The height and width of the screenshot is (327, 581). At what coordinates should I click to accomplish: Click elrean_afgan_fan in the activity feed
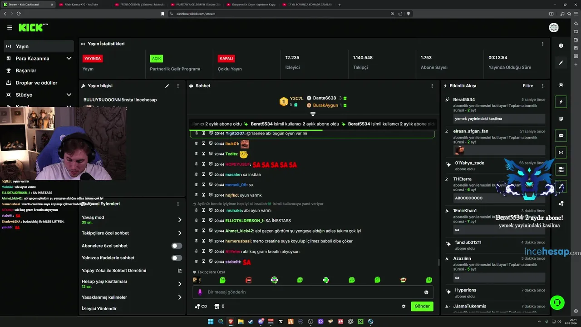pyautogui.click(x=471, y=131)
